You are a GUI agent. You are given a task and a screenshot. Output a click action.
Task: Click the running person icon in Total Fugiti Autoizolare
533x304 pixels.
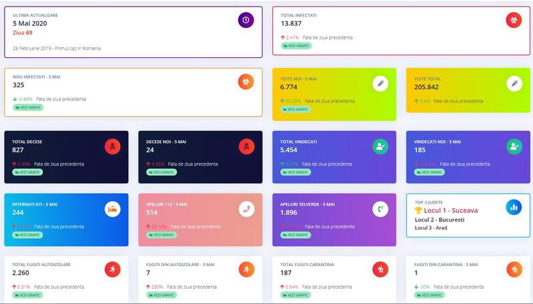(113, 269)
